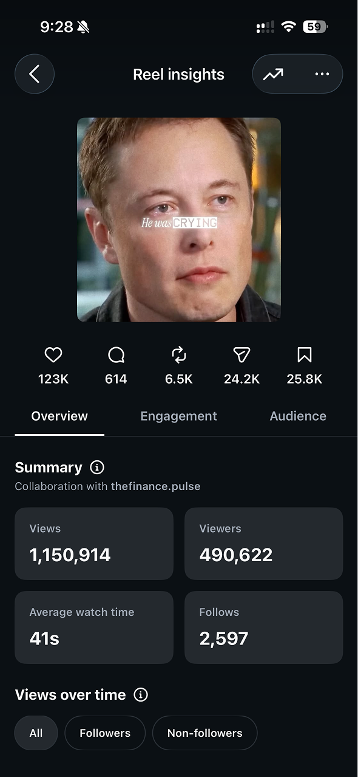Show info for Views over time
Image resolution: width=358 pixels, height=777 pixels.
pyautogui.click(x=141, y=695)
